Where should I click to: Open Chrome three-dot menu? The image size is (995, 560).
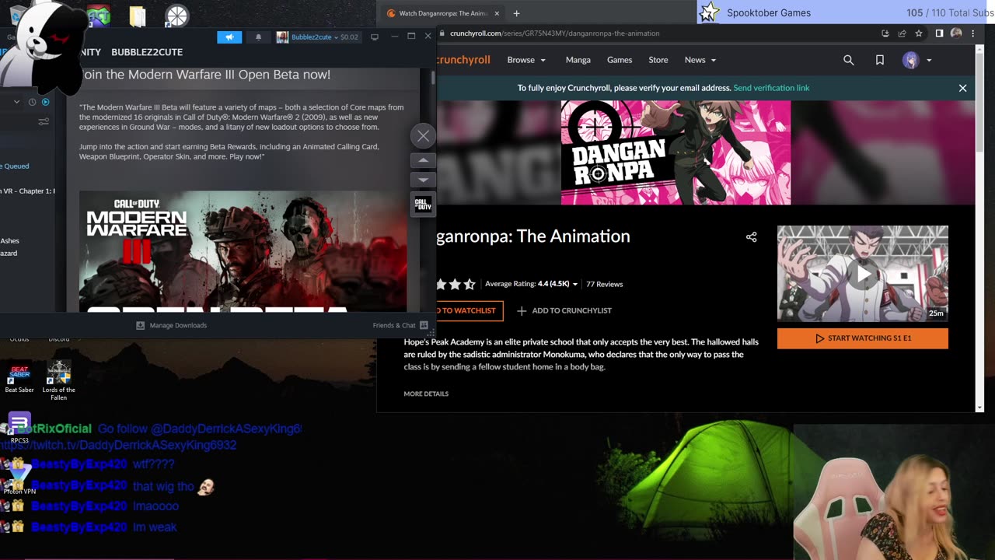[x=972, y=33]
